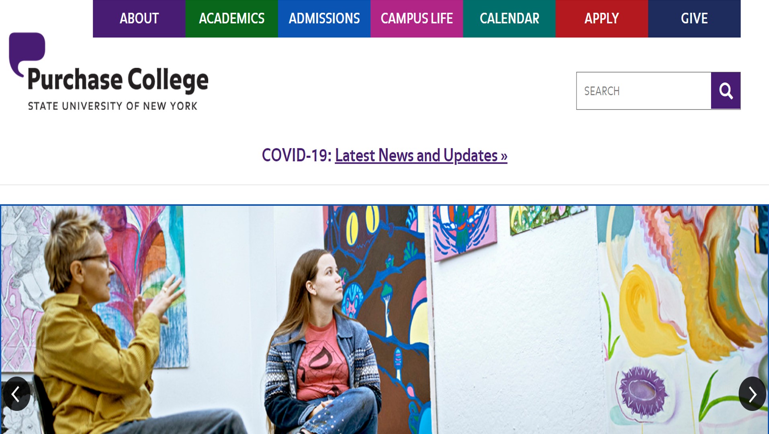Open the About menu

[139, 18]
